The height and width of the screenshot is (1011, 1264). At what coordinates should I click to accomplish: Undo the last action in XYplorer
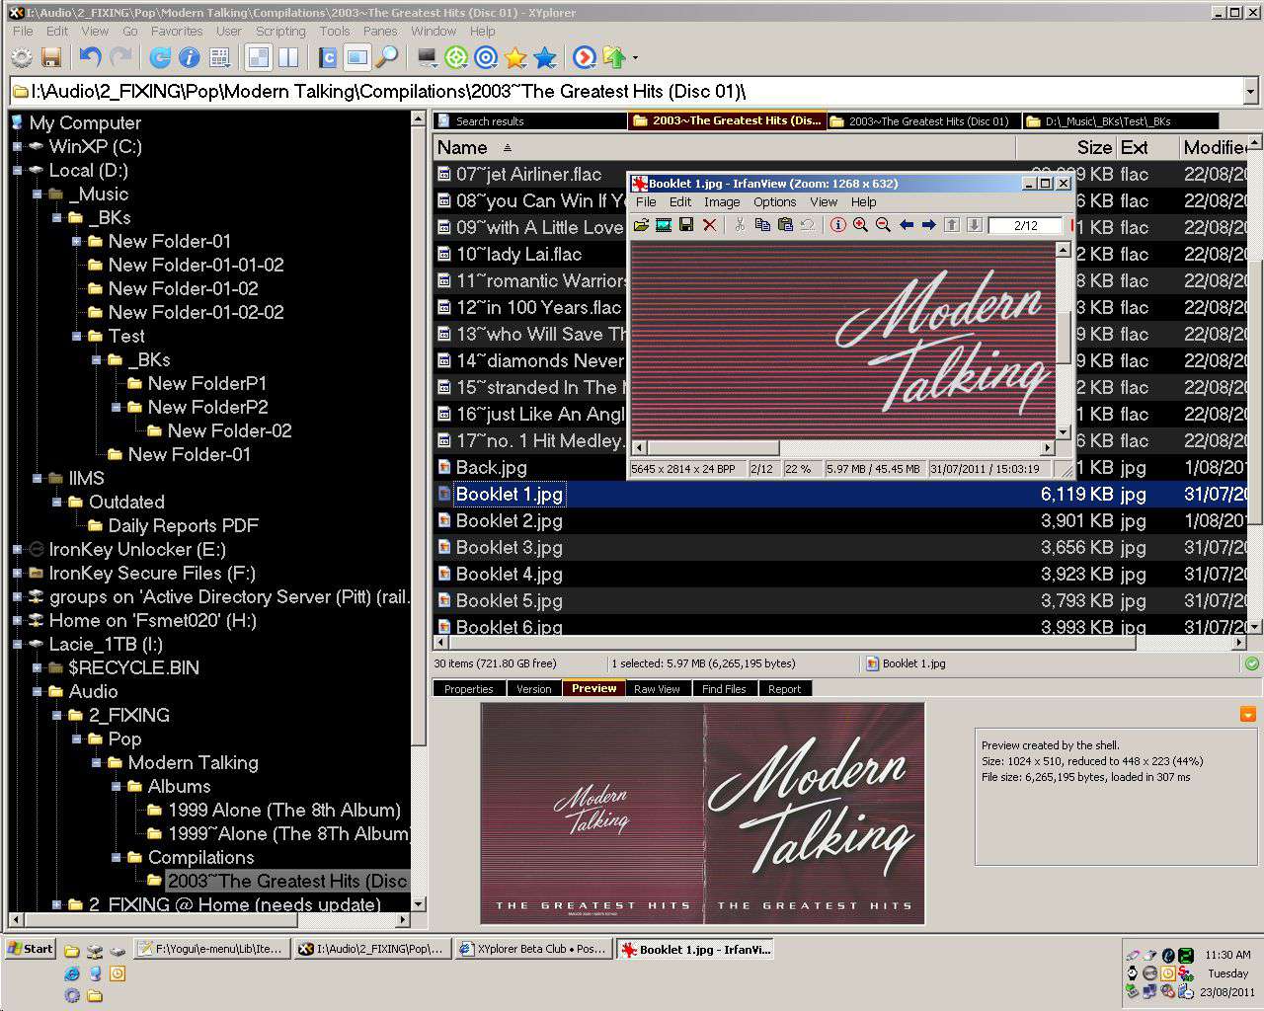click(x=90, y=57)
